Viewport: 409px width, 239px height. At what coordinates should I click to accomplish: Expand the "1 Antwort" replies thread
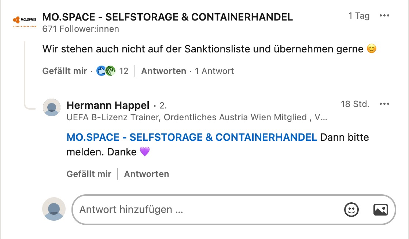point(214,71)
